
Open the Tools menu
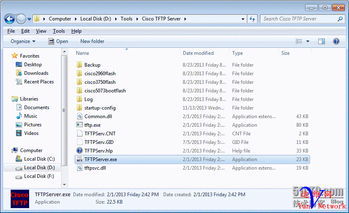click(59, 31)
